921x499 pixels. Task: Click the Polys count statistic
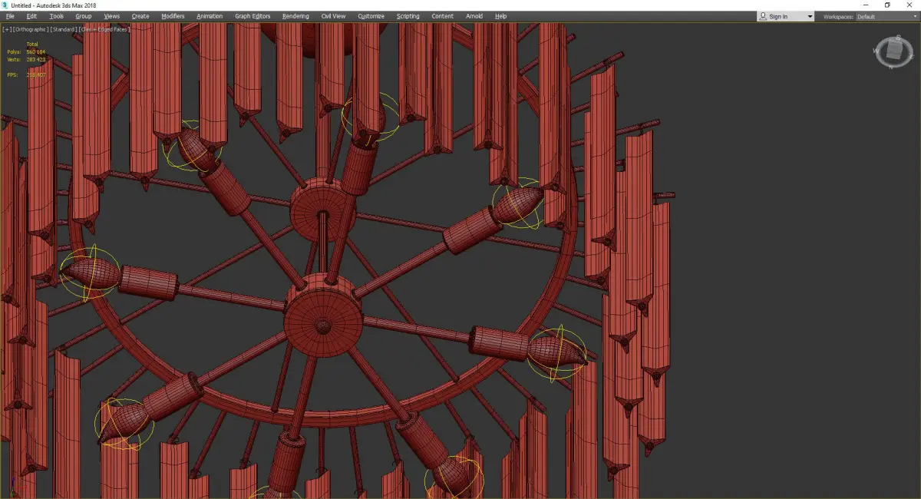point(26,51)
